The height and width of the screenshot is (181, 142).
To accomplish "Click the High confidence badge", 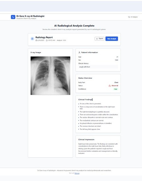I will point(115,89).
